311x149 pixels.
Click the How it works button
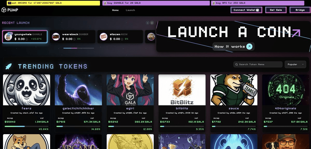234,46
